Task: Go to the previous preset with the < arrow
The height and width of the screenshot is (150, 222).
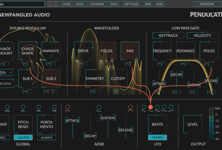Action: tap(50, 4)
